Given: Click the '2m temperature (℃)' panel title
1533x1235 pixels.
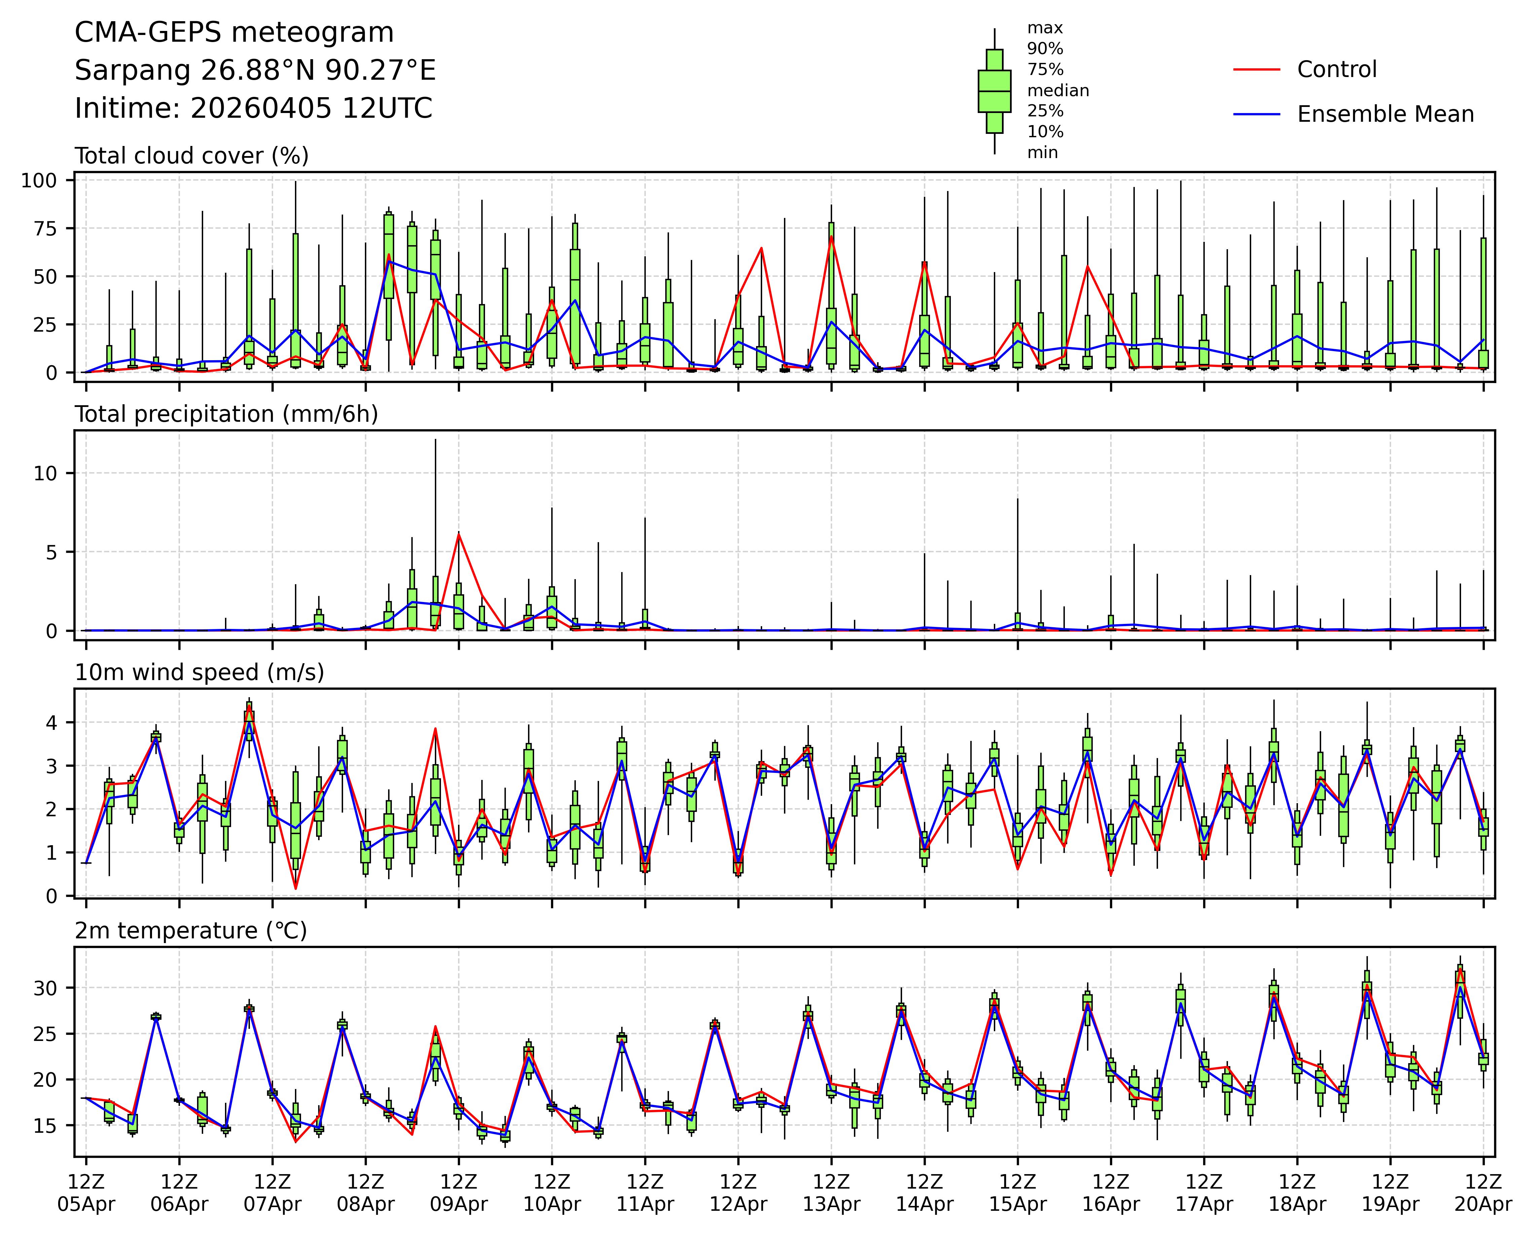Looking at the screenshot, I should tap(191, 931).
